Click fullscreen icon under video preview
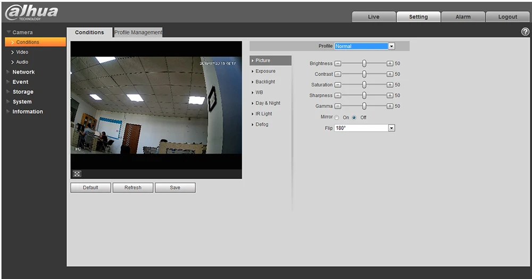The width and height of the screenshot is (532, 279). tap(77, 174)
